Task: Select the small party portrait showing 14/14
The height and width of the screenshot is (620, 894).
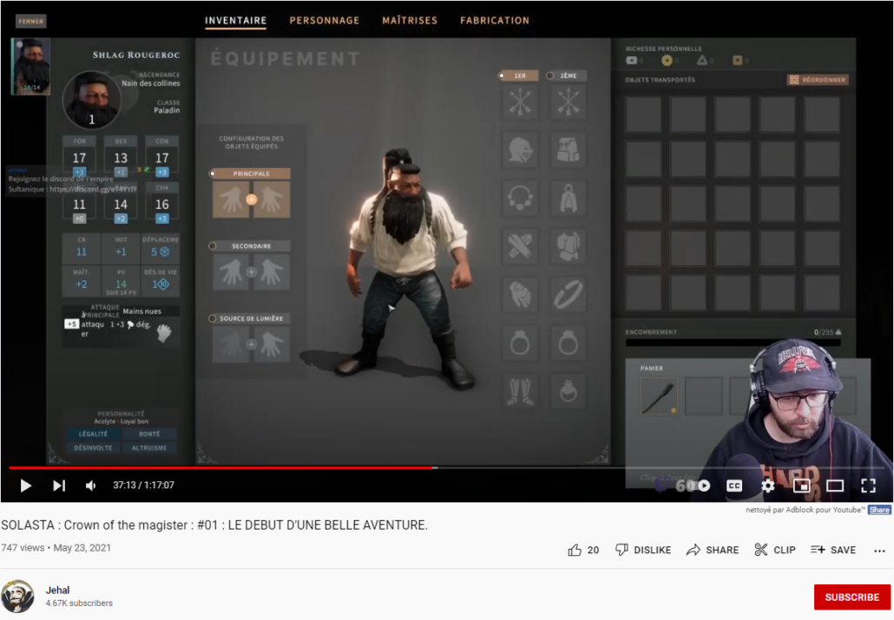Action: [30, 66]
